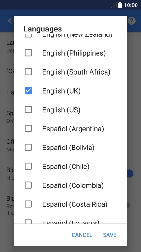
Task: Check the English (US) checkbox
Action: (x=28, y=110)
